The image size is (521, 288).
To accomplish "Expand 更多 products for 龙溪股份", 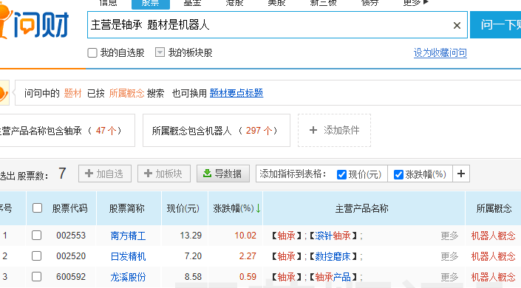I will click(x=449, y=277).
